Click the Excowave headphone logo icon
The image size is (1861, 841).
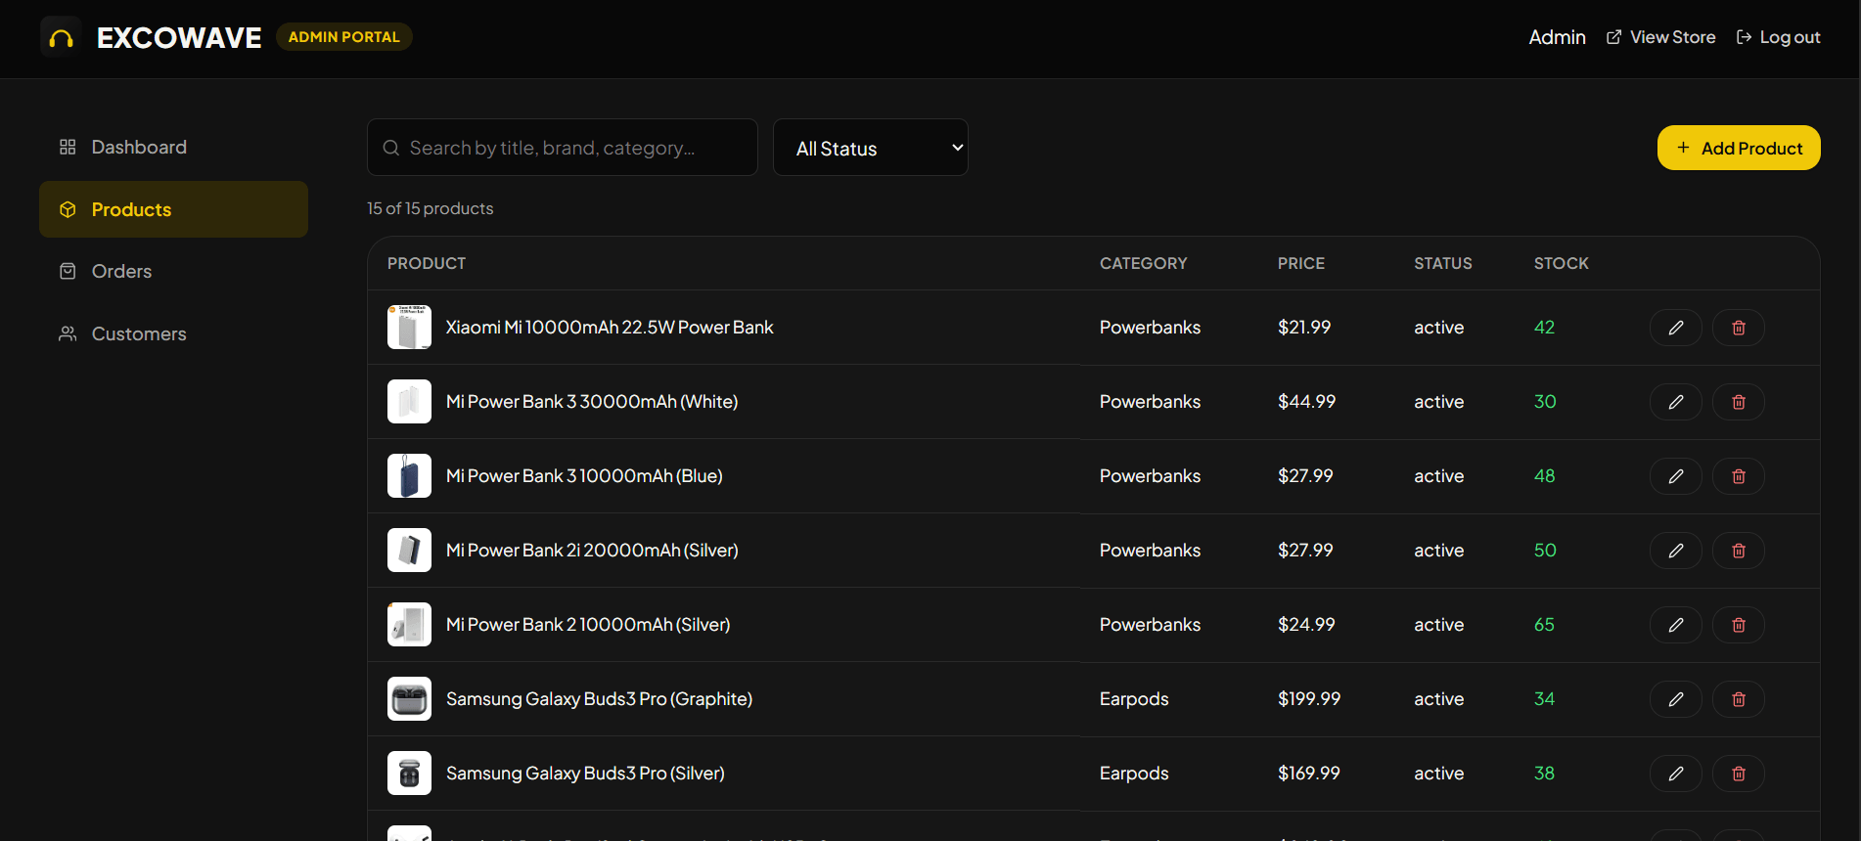click(x=61, y=37)
